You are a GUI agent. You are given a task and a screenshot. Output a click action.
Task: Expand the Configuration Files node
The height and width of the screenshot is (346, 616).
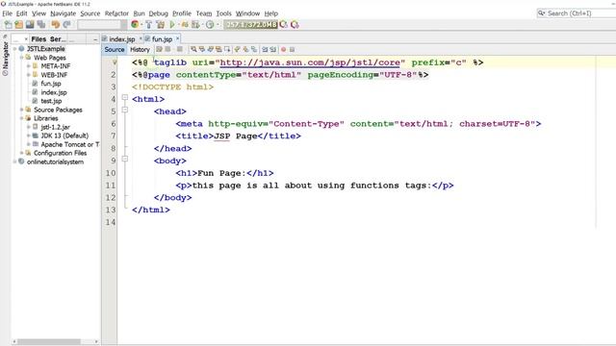[21, 153]
